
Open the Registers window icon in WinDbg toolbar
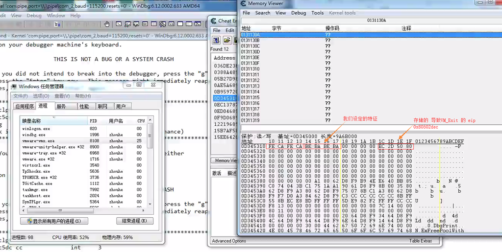coord(145,24)
